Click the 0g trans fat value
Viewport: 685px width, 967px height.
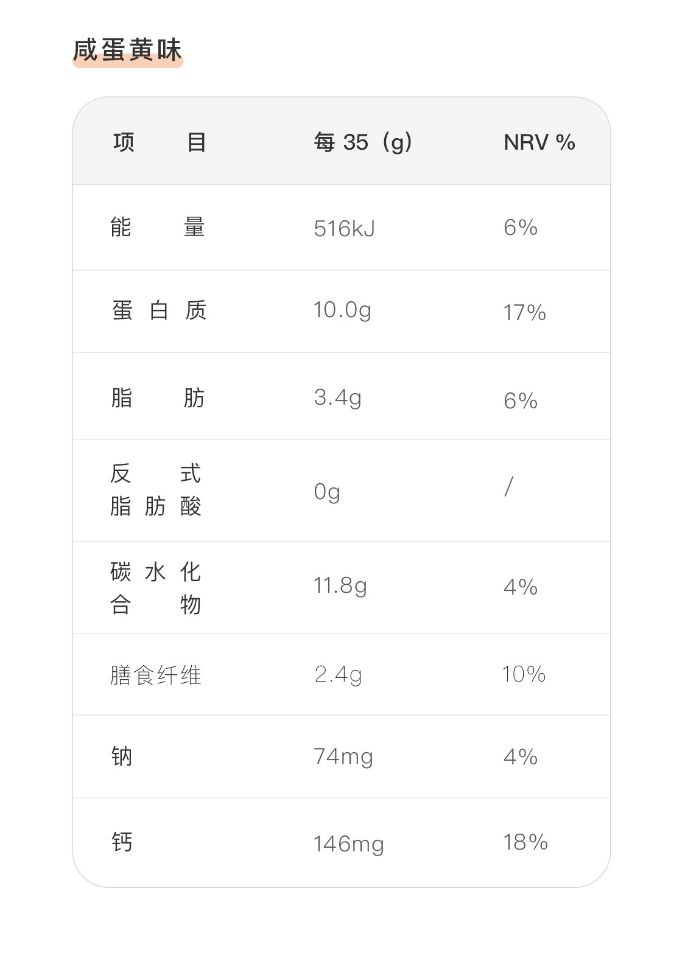327,492
